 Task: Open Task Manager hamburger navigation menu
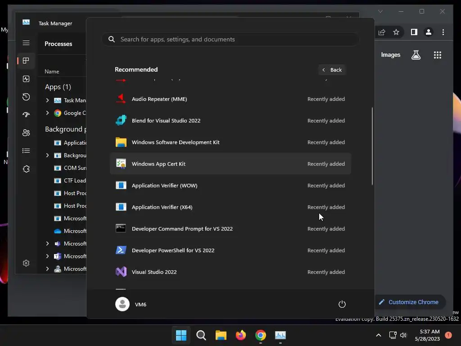pyautogui.click(x=26, y=43)
